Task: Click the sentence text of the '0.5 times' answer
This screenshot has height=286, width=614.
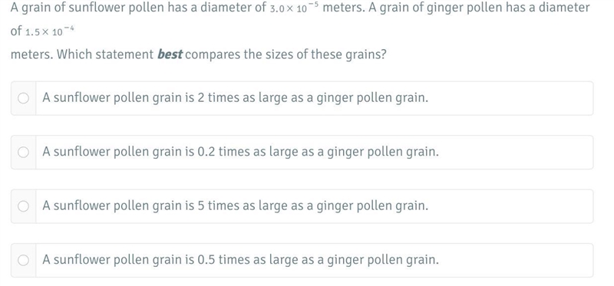Action: pyautogui.click(x=241, y=260)
